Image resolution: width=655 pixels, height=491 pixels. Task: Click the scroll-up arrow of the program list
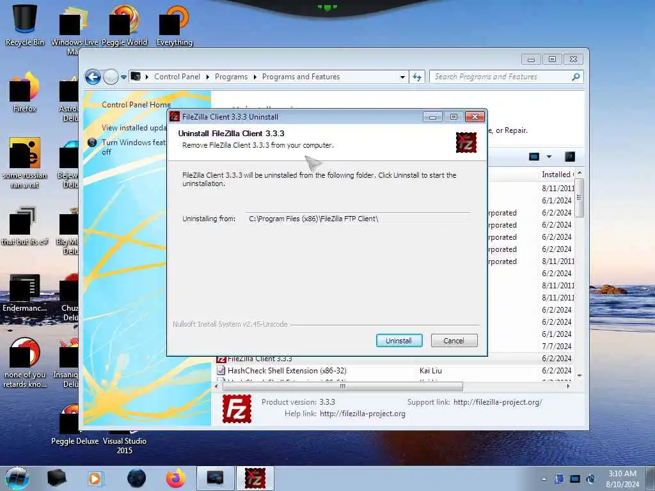tap(580, 173)
